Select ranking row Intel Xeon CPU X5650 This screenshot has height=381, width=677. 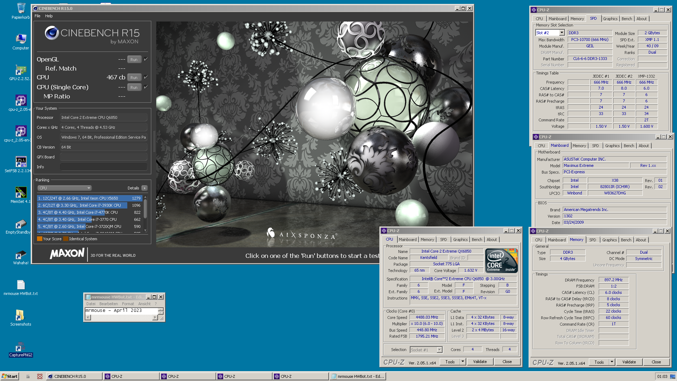90,198
